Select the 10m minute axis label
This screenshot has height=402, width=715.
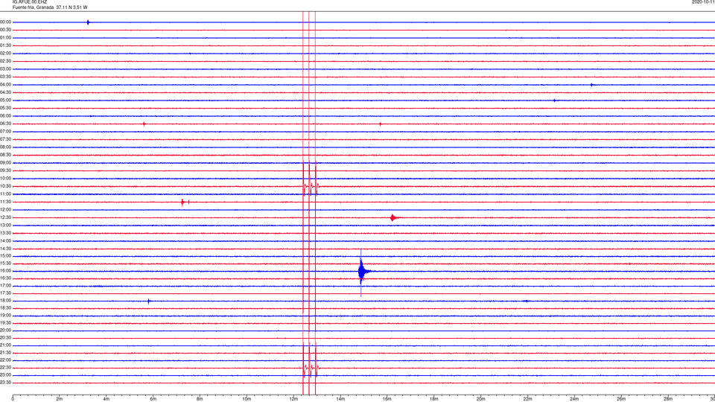[x=247, y=399]
